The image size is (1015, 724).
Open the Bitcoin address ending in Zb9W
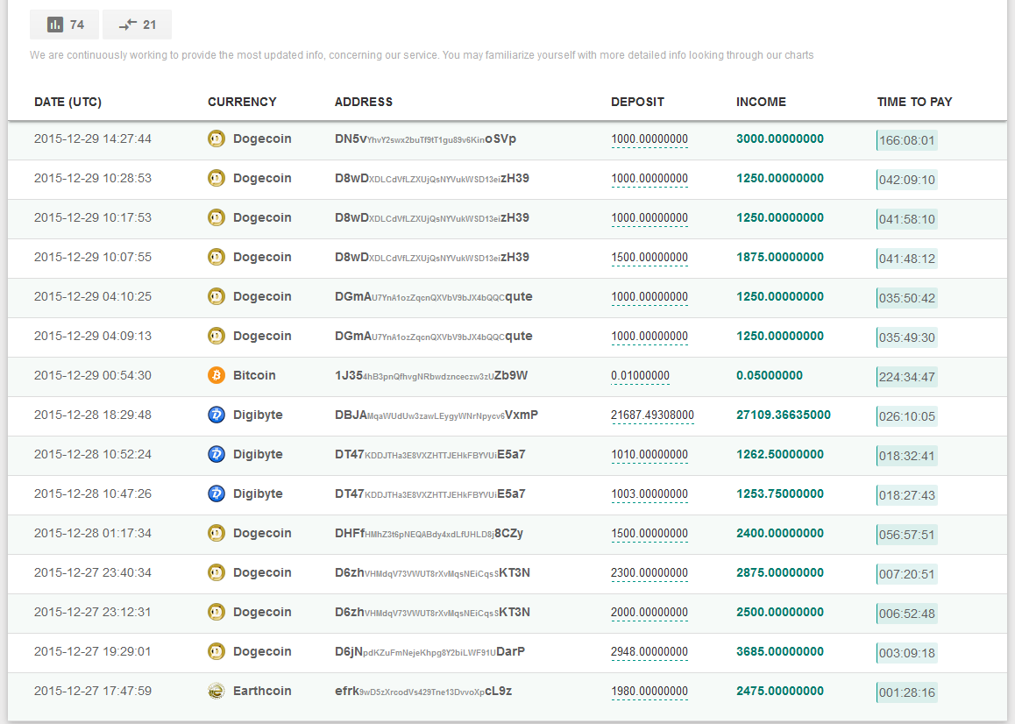point(430,375)
